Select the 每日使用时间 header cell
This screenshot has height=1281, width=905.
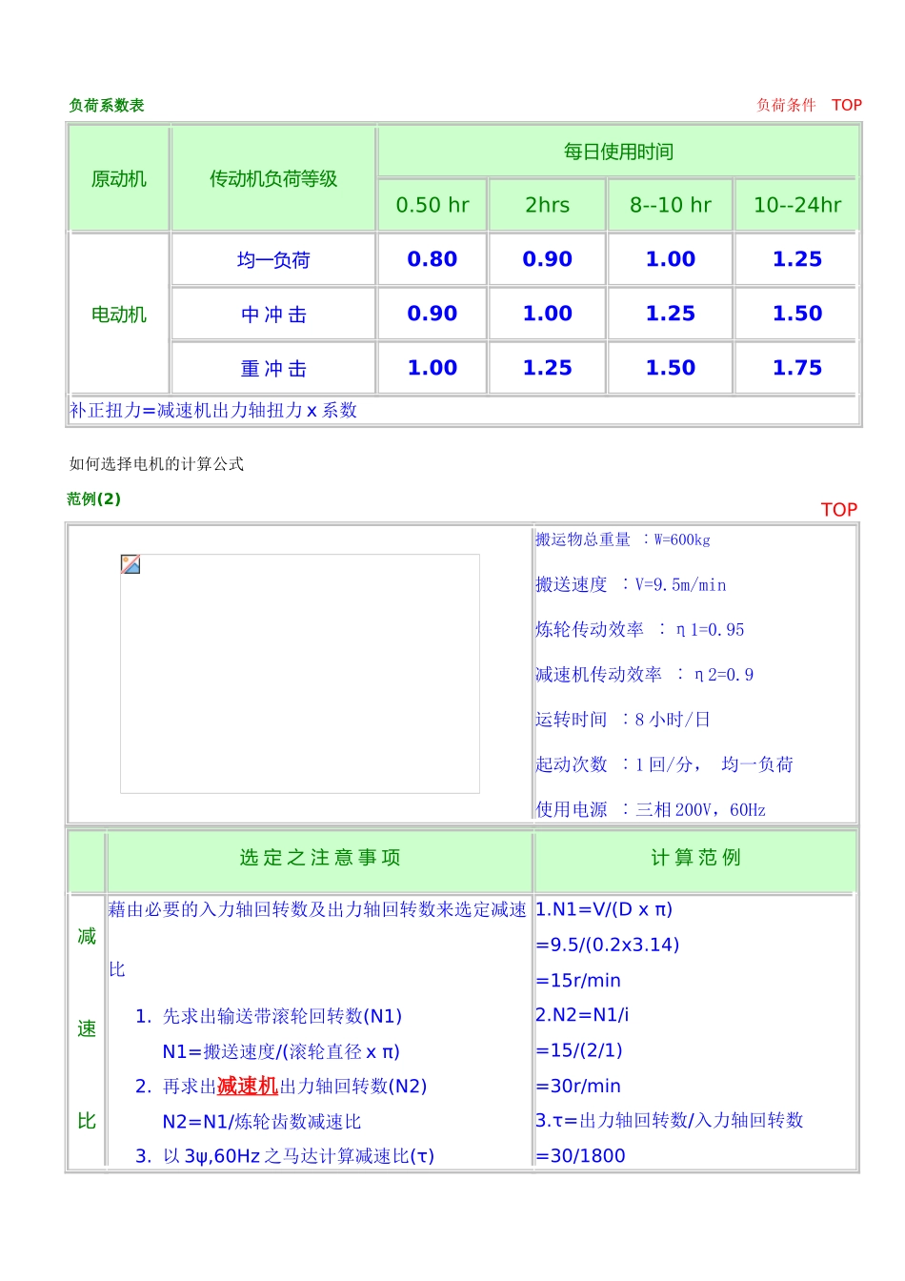[618, 152]
